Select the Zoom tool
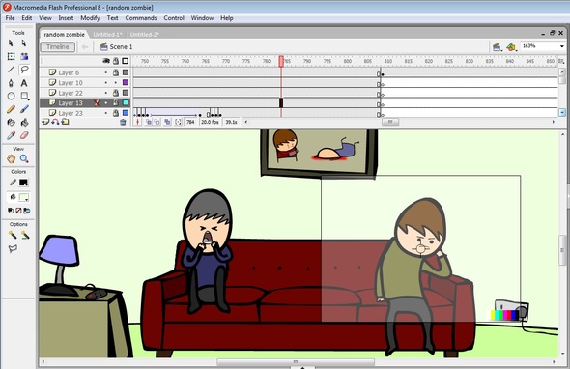 (x=24, y=158)
